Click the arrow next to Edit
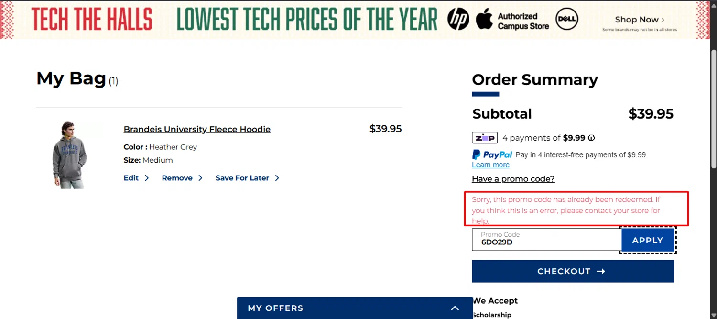The image size is (717, 319). (x=147, y=178)
